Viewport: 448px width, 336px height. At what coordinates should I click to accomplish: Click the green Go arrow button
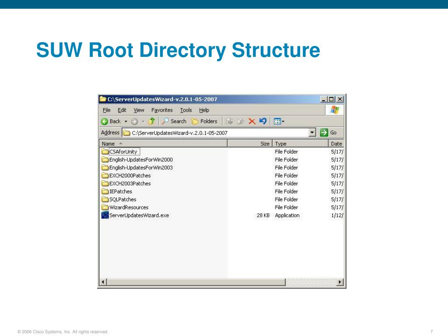pyautogui.click(x=324, y=133)
